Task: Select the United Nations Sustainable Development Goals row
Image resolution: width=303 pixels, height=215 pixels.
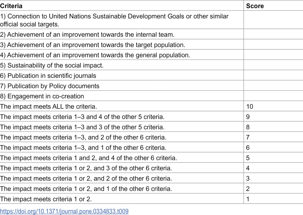Action: click(152, 20)
